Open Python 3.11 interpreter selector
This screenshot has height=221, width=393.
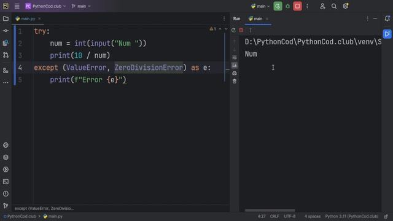point(352,217)
